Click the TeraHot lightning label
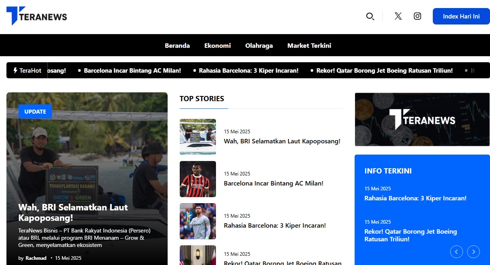 (27, 70)
